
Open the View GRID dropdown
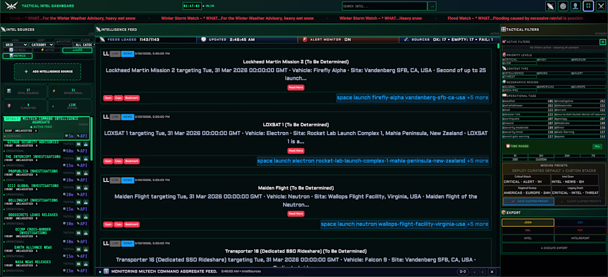(15, 45)
